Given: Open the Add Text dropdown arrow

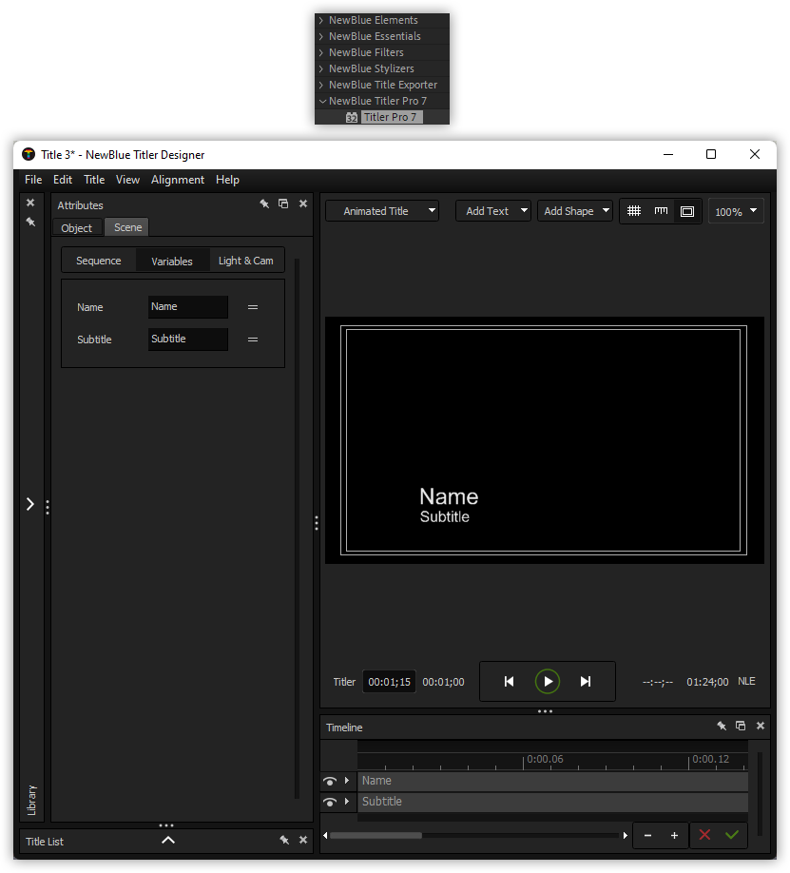Looking at the screenshot, I should 524,210.
